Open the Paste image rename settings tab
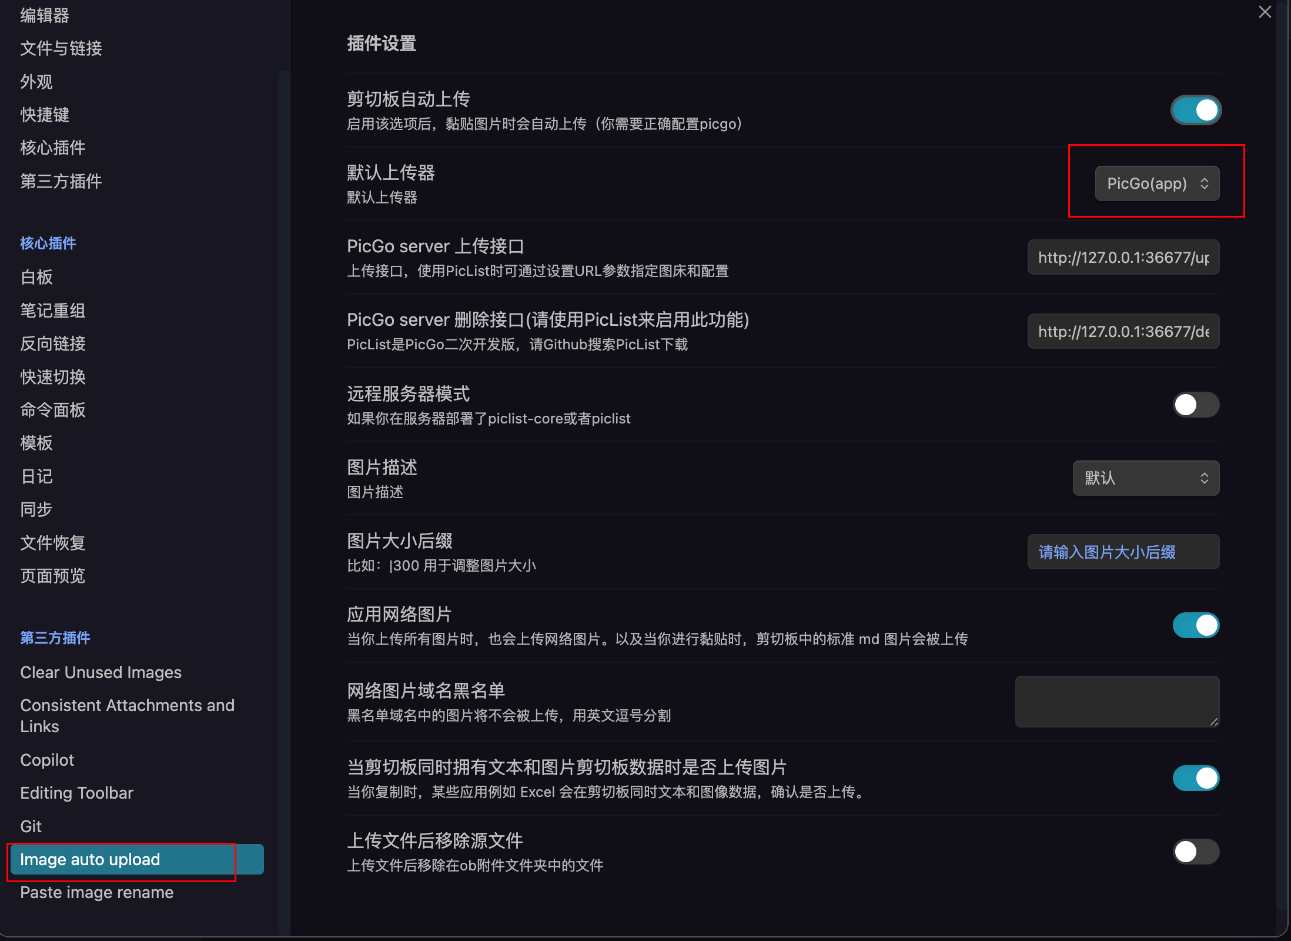Viewport: 1291px width, 941px height. click(97, 893)
